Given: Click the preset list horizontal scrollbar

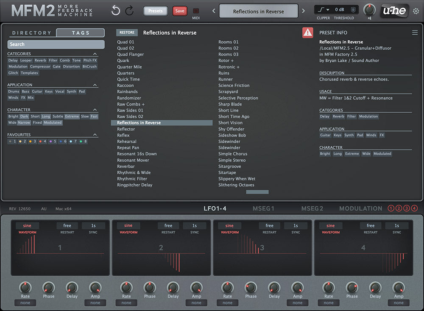Looking at the screenshot, I should click(257, 192).
